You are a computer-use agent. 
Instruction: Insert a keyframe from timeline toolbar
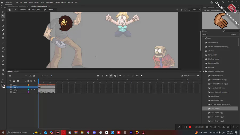pyautogui.click(x=98, y=76)
